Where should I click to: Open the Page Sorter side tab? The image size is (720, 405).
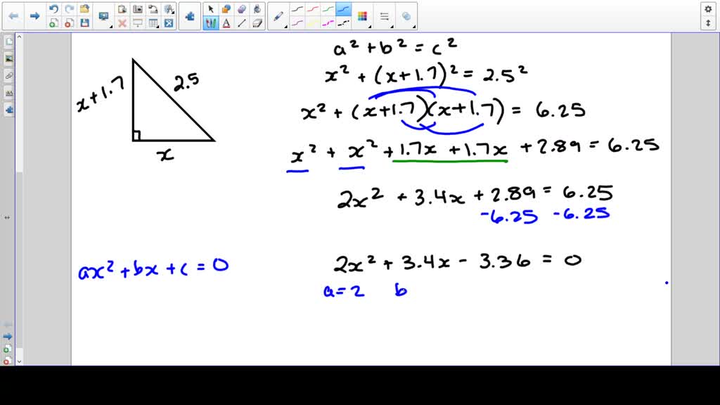(x=8, y=41)
